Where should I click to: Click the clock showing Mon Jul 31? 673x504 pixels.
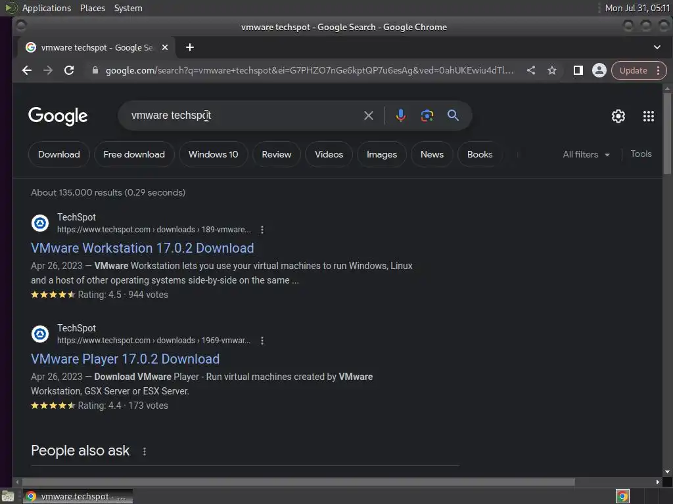[x=637, y=8]
